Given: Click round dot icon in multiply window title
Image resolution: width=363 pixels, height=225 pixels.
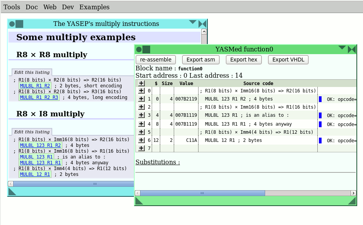Looking at the screenshot, I should 12,24.
